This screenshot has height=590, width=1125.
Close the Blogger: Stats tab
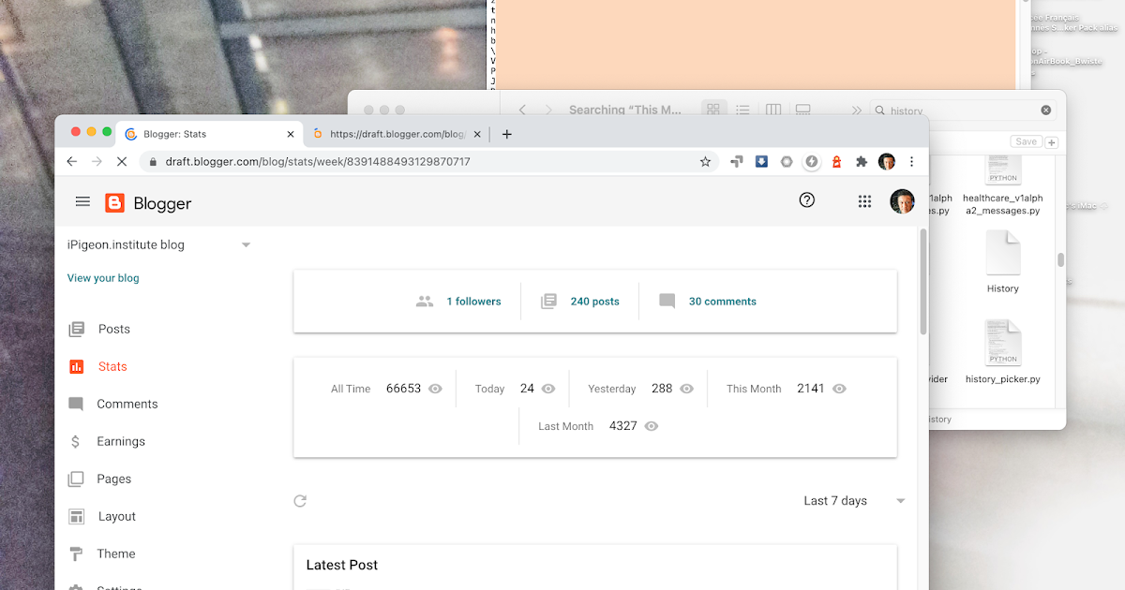pos(290,134)
